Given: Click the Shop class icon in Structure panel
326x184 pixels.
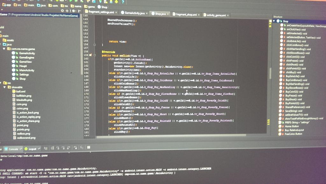Looking at the screenshot, I should pyautogui.click(x=278, y=21).
